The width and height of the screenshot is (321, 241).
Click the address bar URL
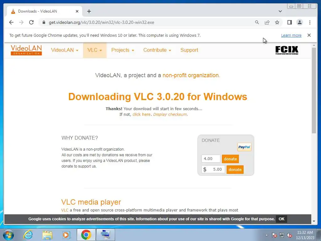pyautogui.click(x=101, y=22)
